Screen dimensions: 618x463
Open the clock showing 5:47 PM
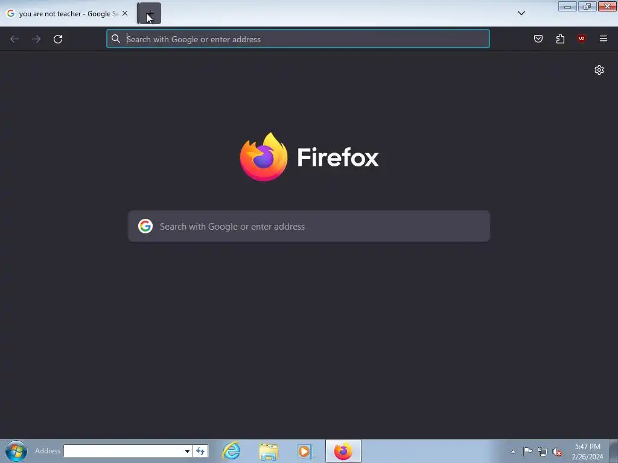tap(587, 452)
